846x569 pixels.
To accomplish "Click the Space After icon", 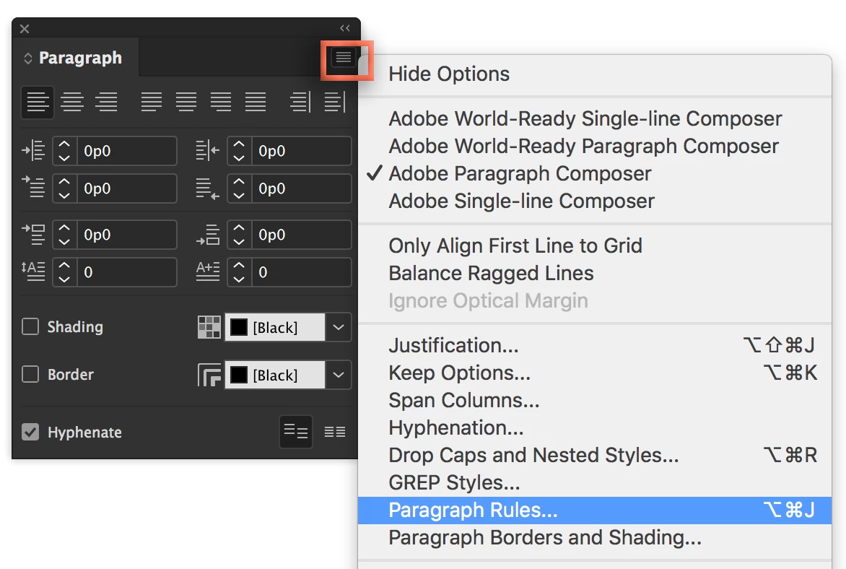I will (208, 234).
